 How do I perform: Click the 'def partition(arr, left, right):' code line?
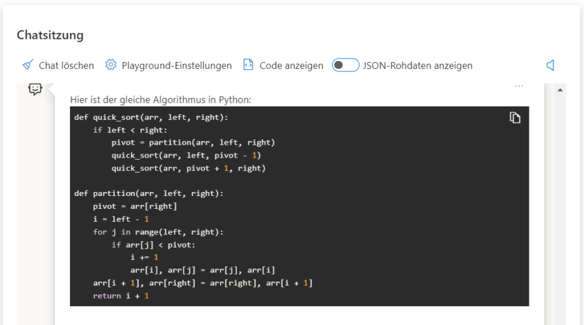point(149,193)
